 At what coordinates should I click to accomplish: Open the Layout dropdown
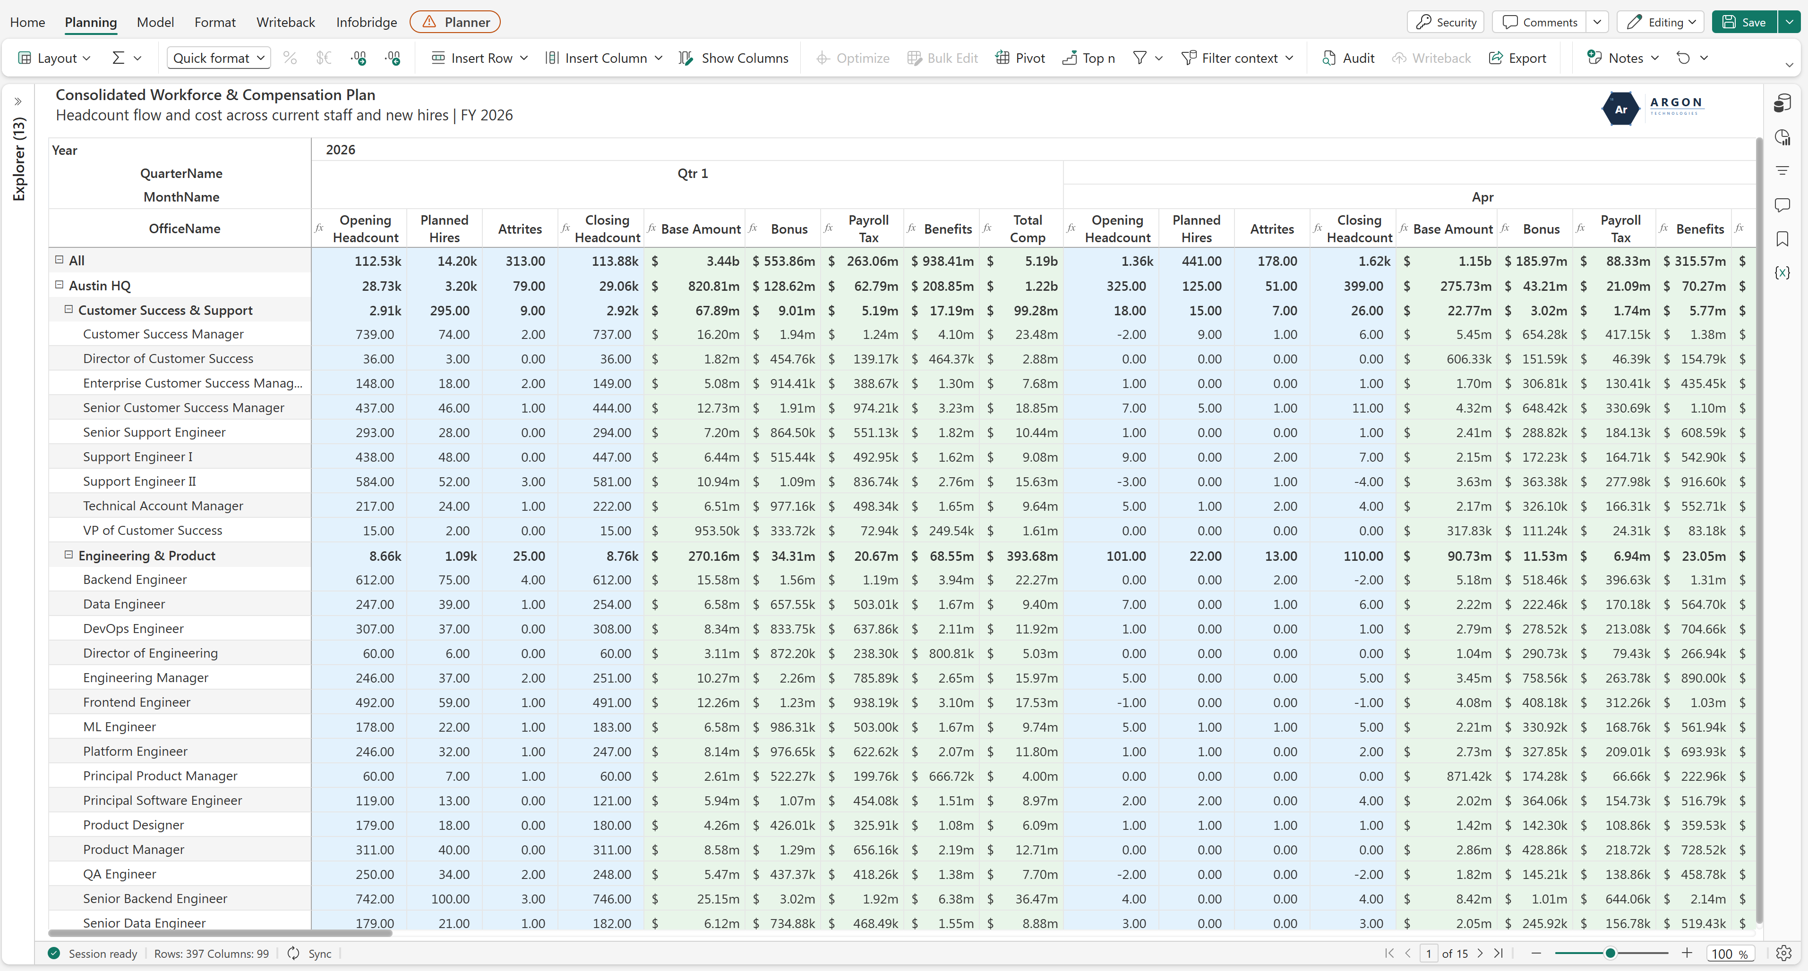coord(55,58)
